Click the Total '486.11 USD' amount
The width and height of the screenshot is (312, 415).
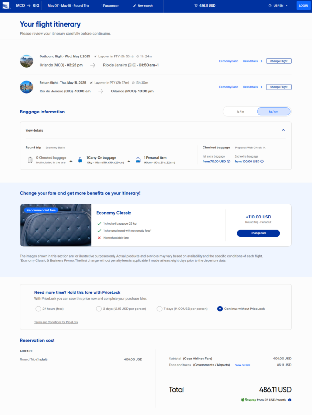[275, 390]
